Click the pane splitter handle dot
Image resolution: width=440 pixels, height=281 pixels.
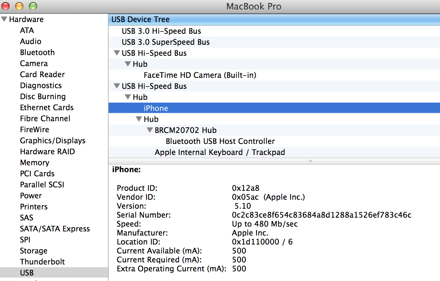tap(310, 161)
